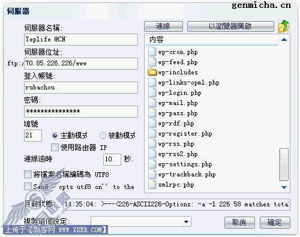Click the port number field with 21
The width and height of the screenshot is (300, 237).
pos(33,136)
